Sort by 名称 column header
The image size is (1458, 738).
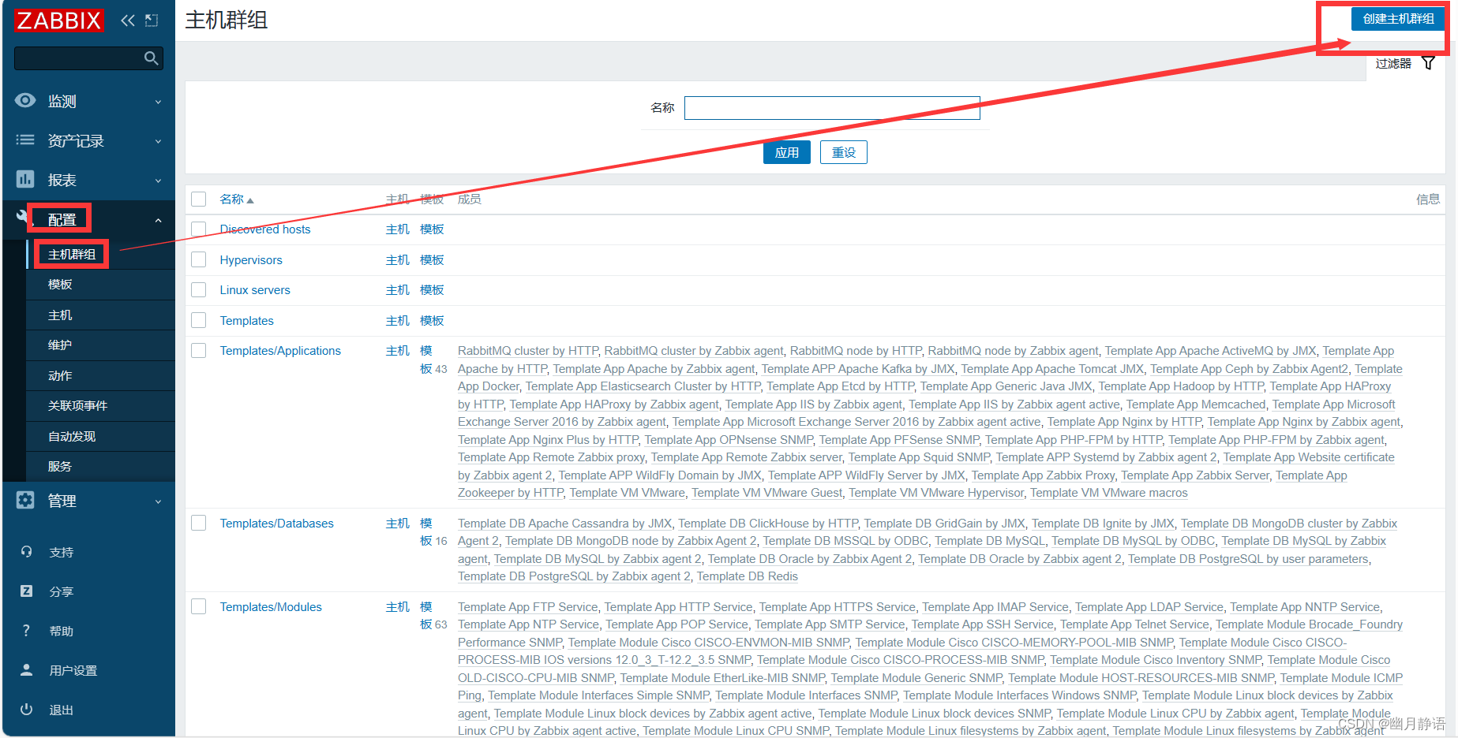pos(237,199)
